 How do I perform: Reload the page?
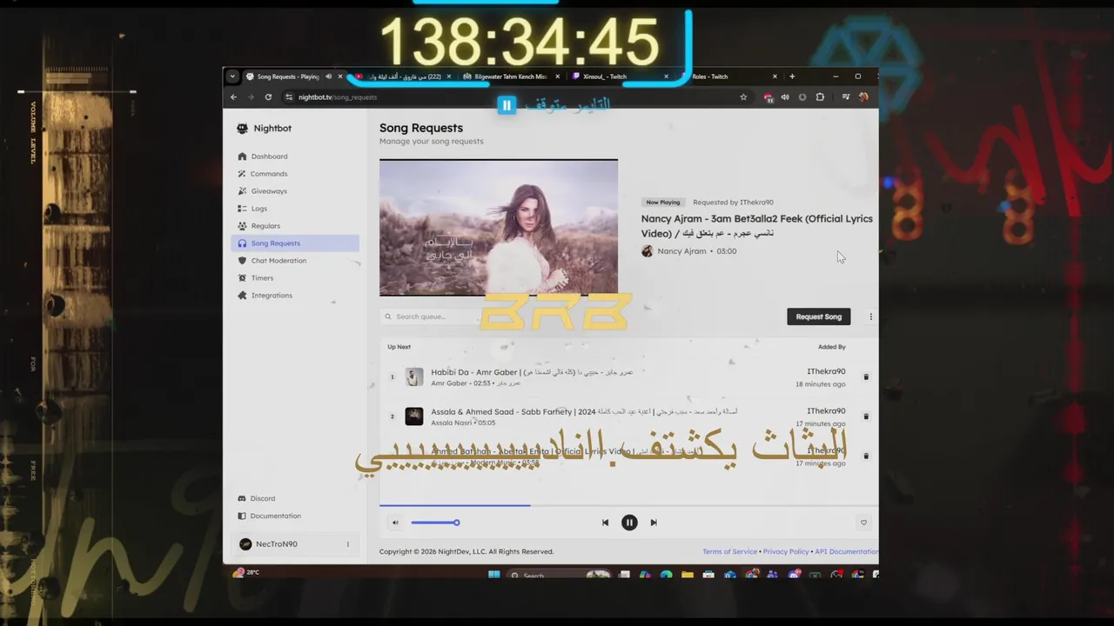tap(268, 97)
